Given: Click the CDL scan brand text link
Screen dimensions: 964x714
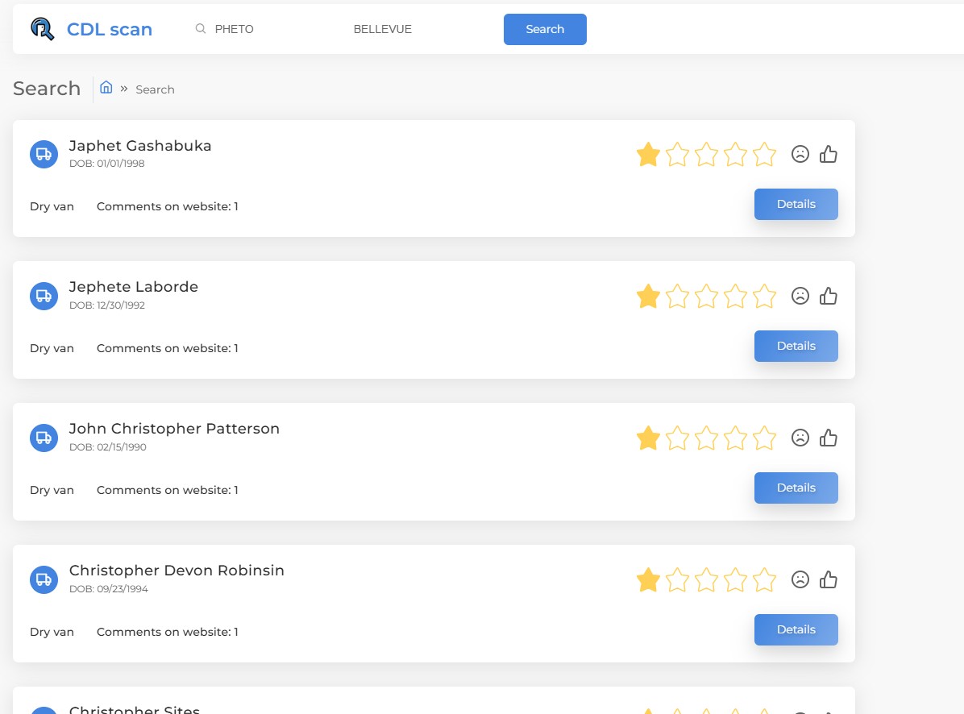Looking at the screenshot, I should 110,30.
